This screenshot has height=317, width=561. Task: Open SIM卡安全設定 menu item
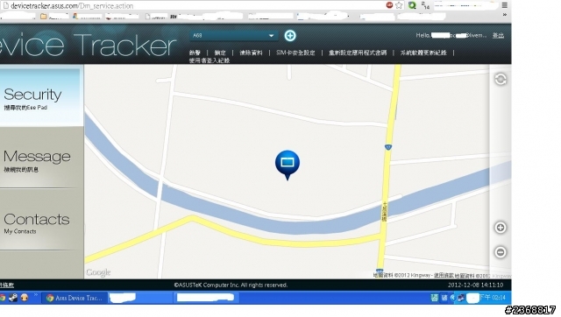295,53
